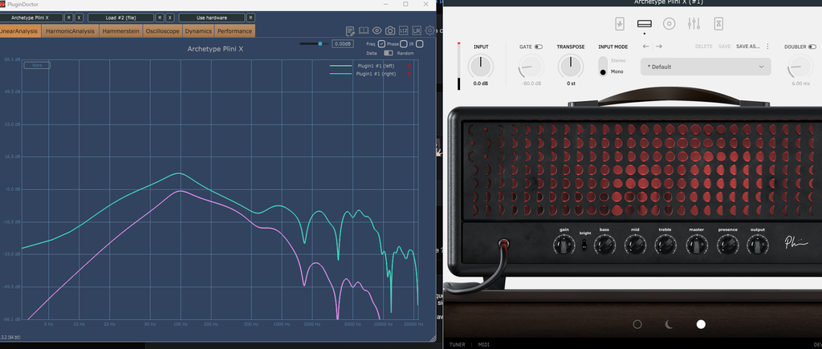Open the Load #2 (file) plugin slot
822x349 pixels.
pyautogui.click(x=120, y=18)
